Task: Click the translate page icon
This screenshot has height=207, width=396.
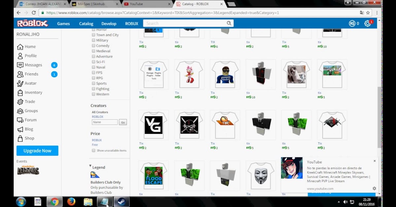Action: coord(362,13)
